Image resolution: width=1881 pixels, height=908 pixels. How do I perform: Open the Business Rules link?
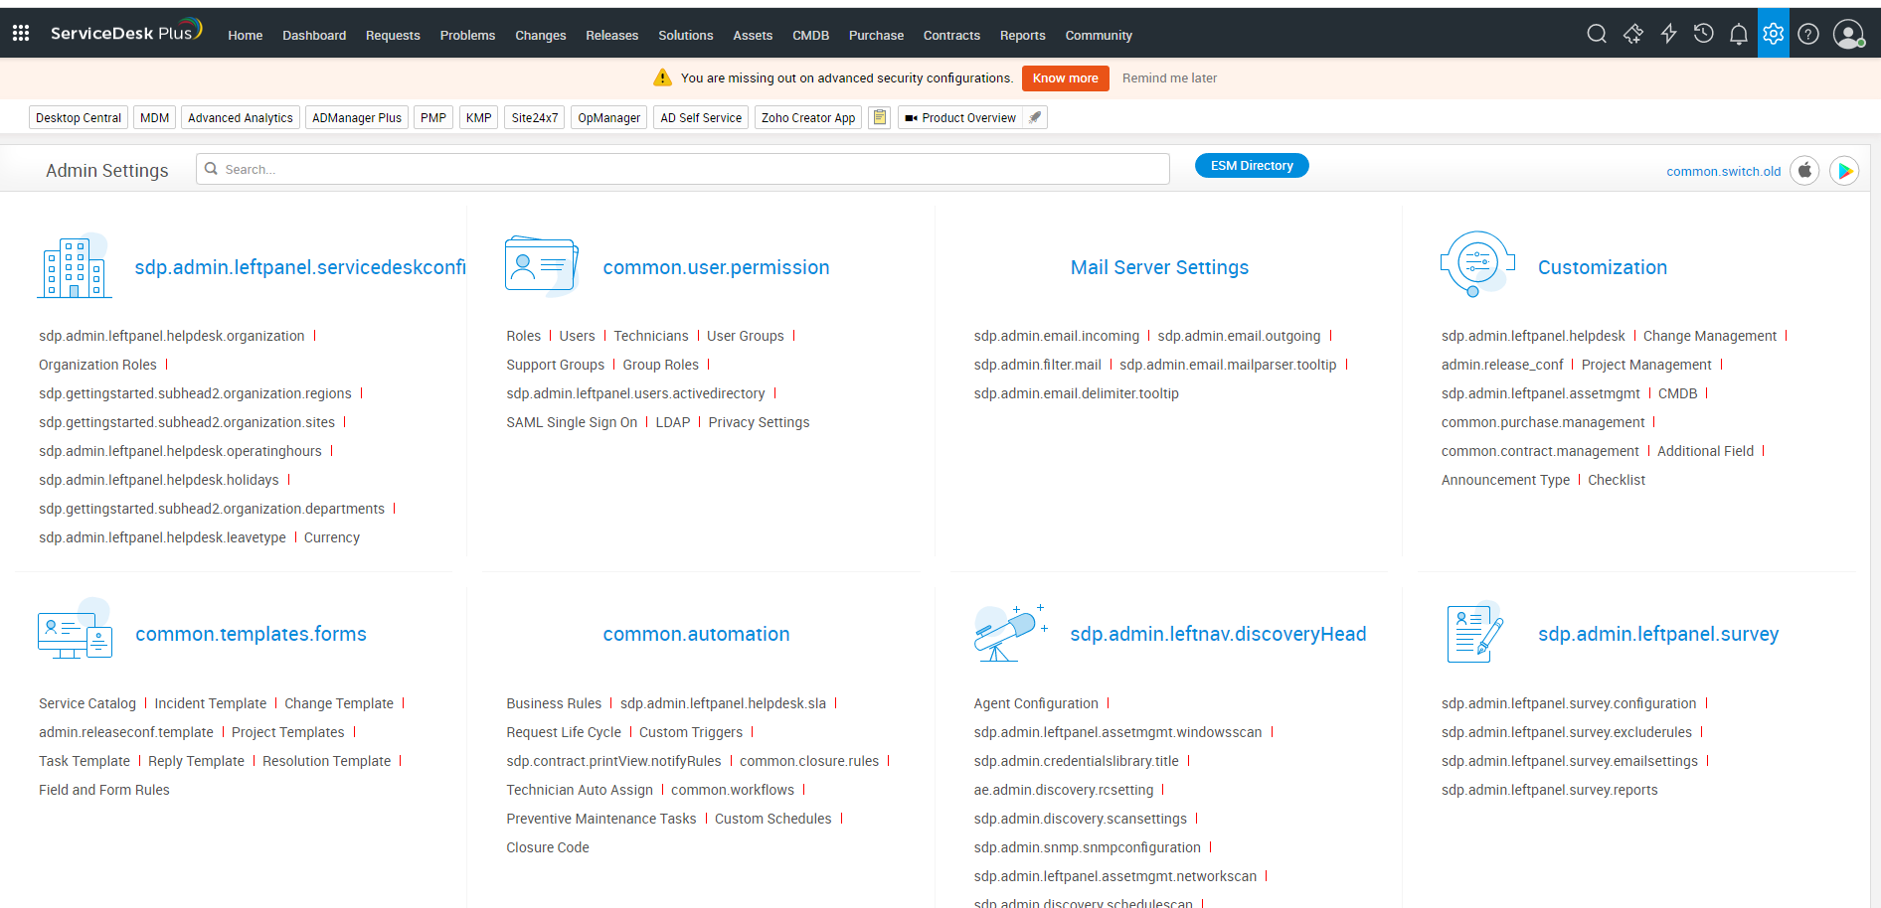pos(554,703)
